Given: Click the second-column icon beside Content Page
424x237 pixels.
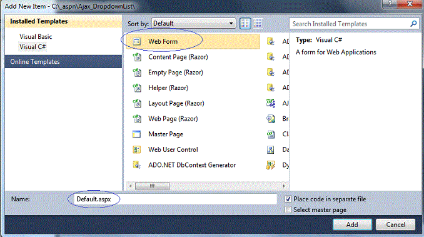Looking at the screenshot, I should [271, 57].
